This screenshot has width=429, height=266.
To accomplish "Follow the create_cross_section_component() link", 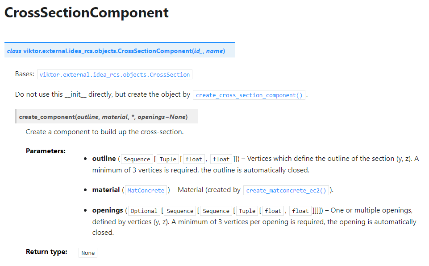I will coord(249,95).
